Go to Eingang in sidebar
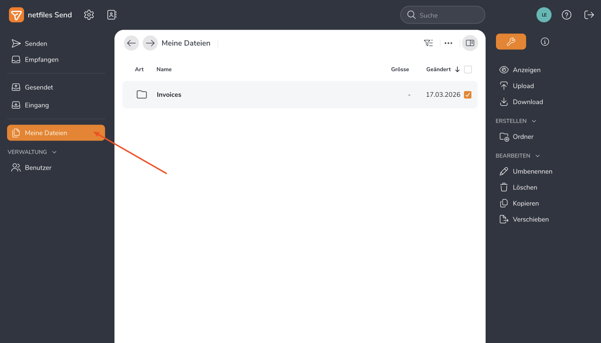 [x=37, y=105]
